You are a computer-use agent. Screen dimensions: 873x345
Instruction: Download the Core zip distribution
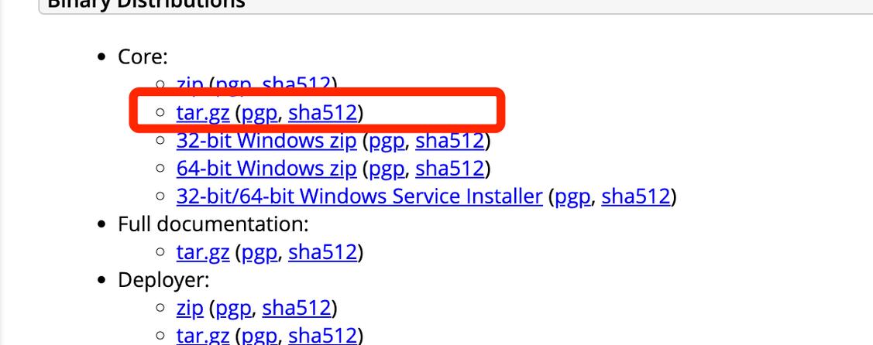coord(190,84)
